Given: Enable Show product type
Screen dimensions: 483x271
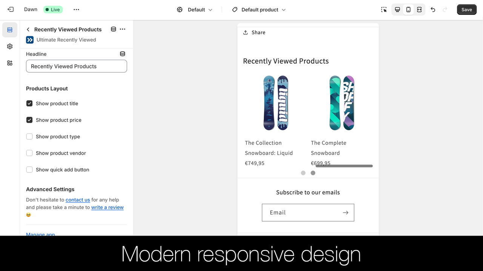Looking at the screenshot, I should pos(29,136).
